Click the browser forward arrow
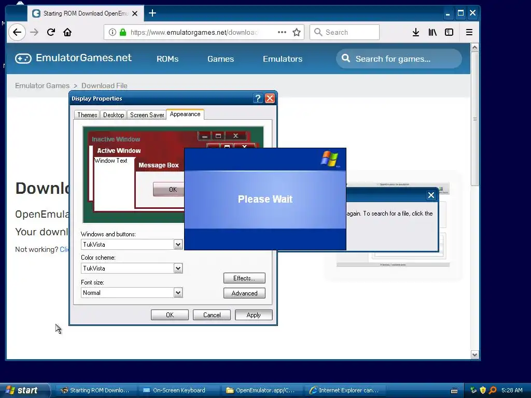 coord(34,32)
